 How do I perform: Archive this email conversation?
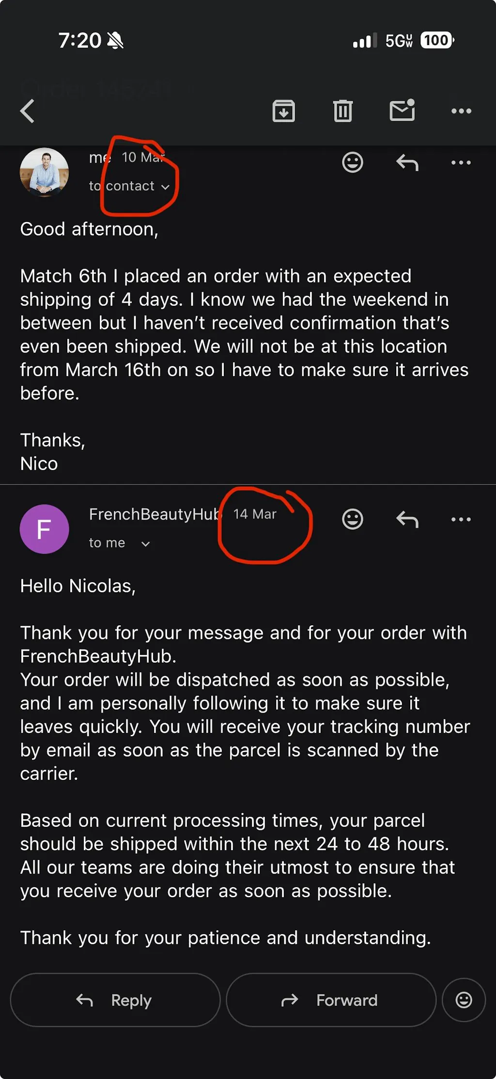tap(284, 111)
